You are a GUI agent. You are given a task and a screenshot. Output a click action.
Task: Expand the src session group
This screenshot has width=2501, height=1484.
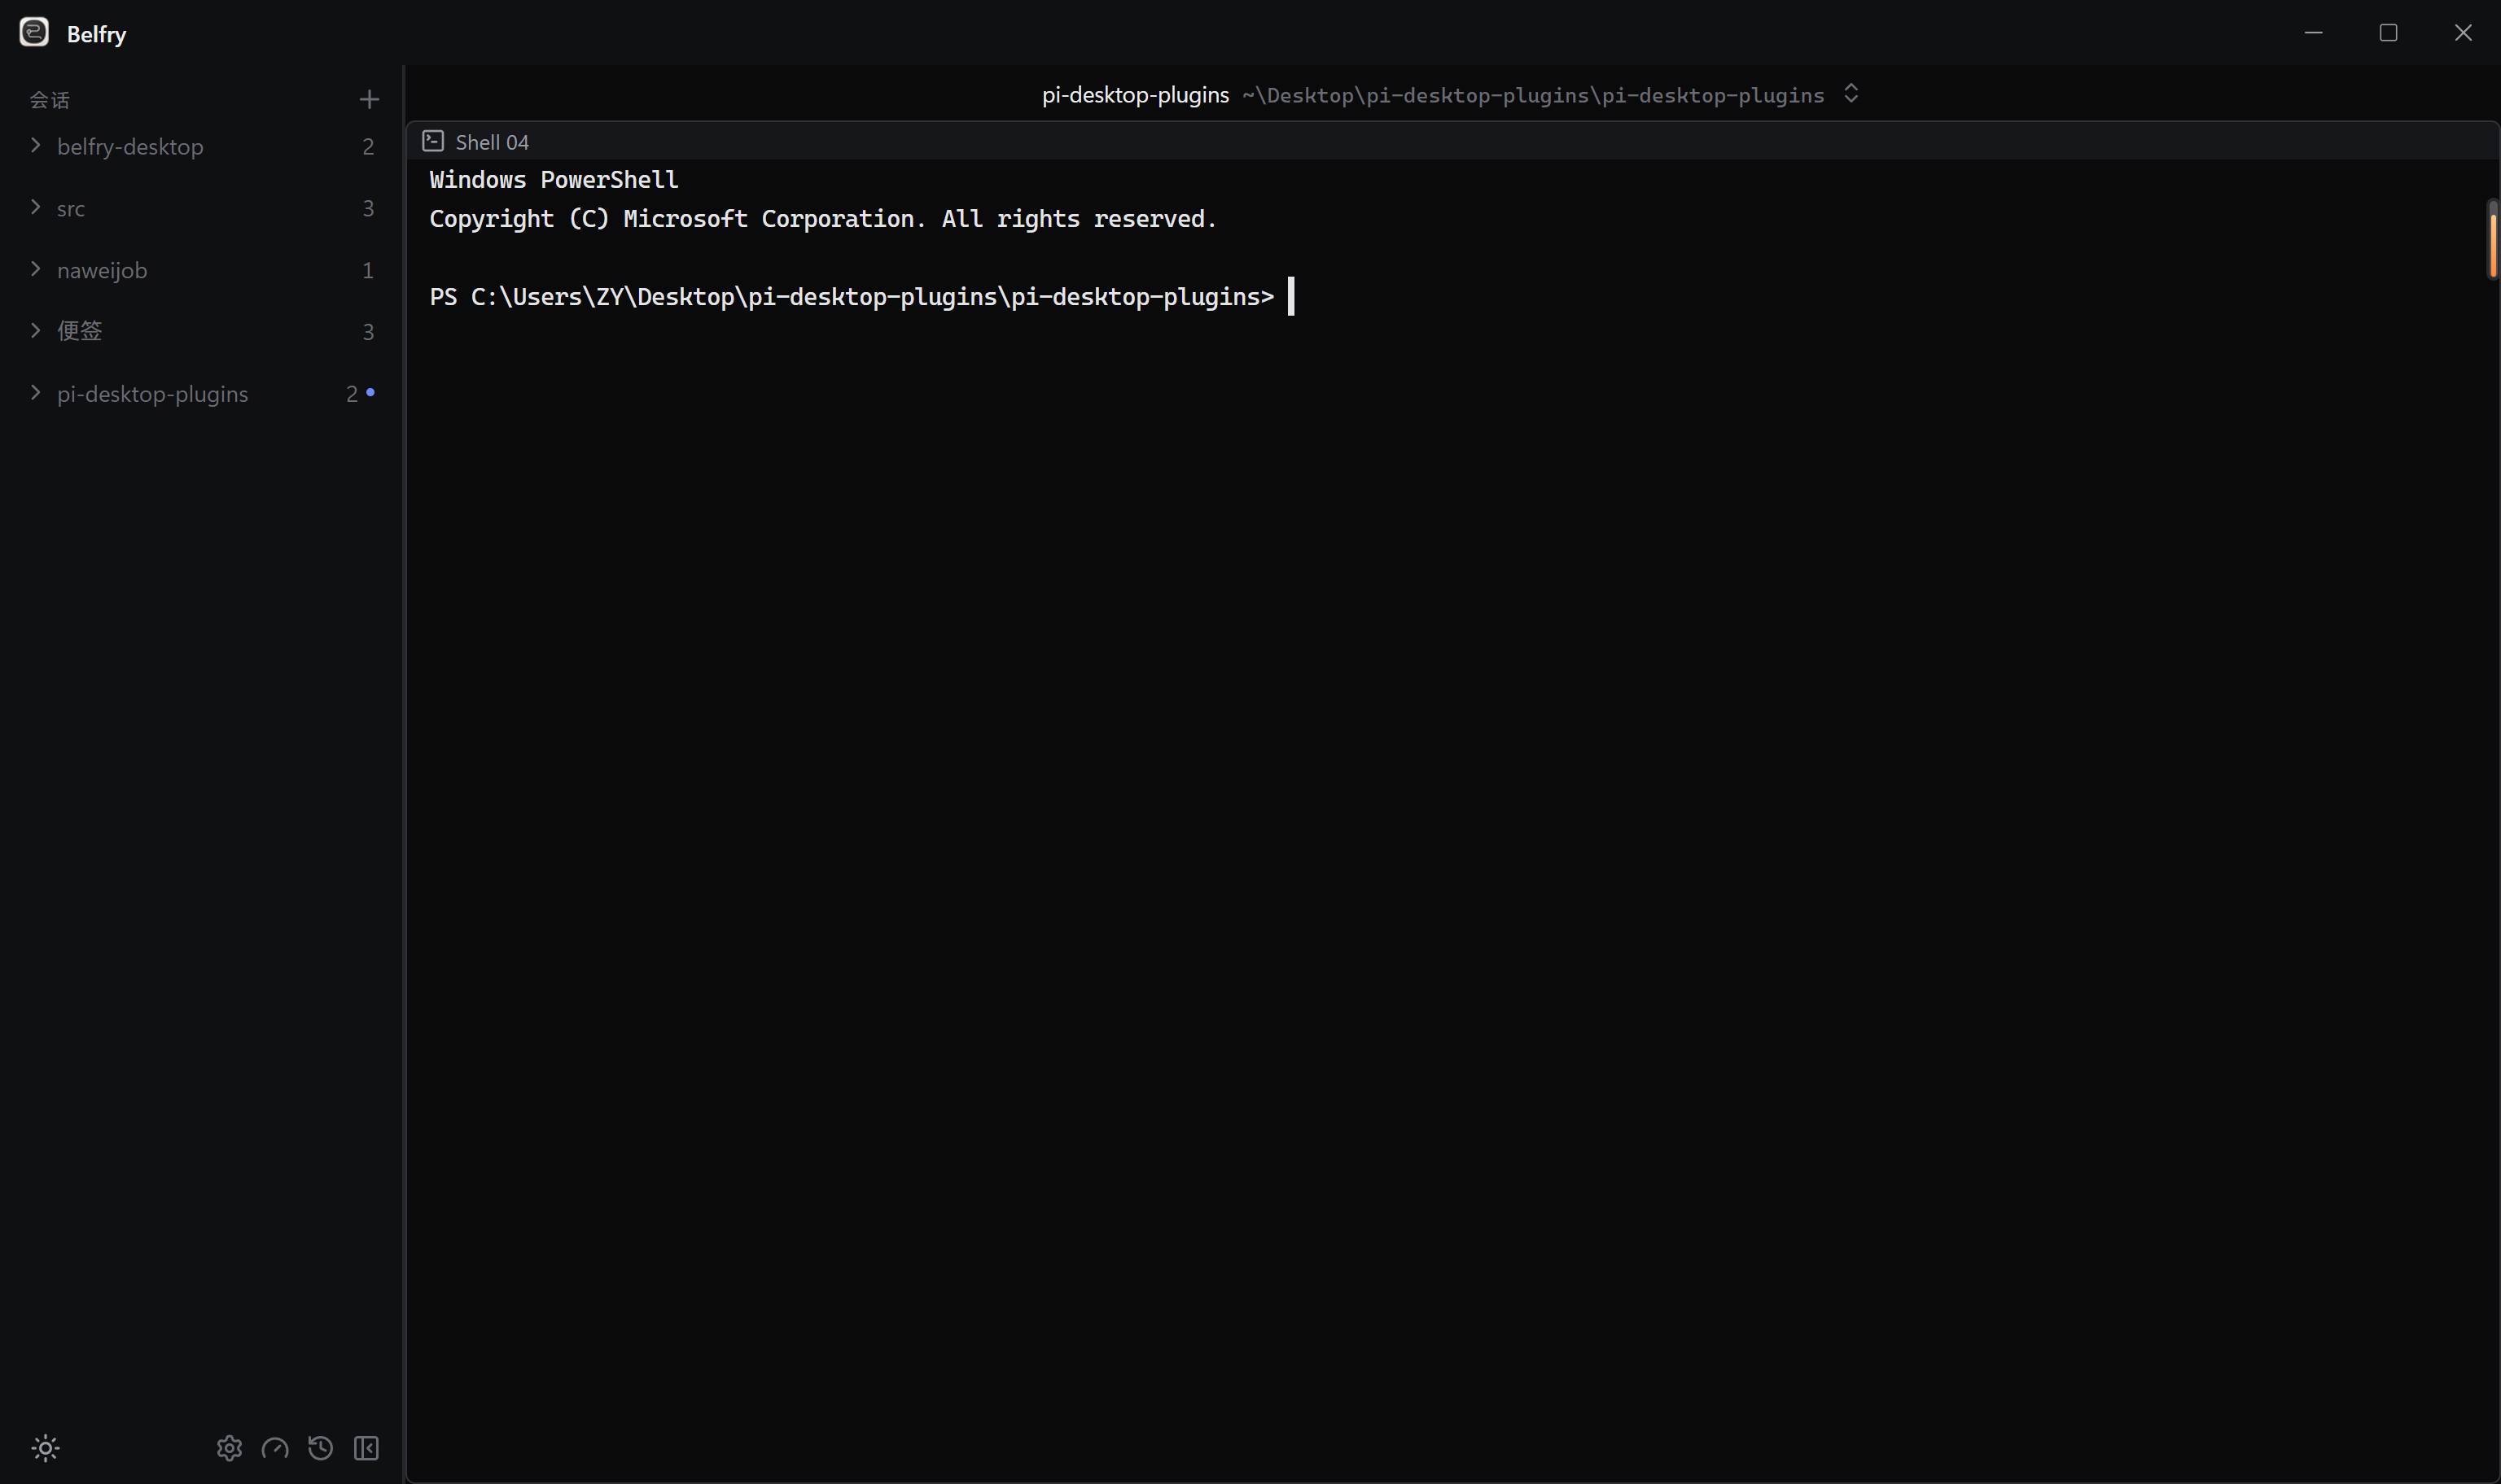(x=35, y=207)
